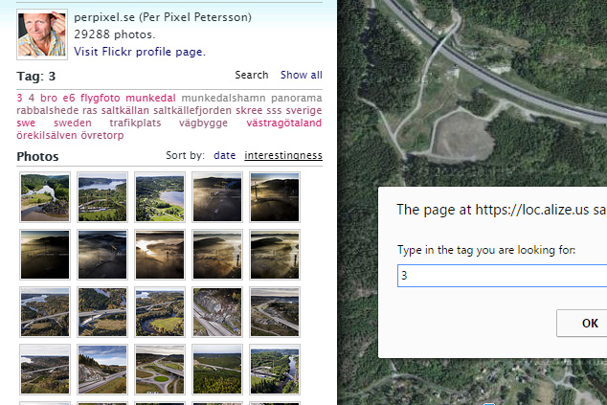Choose the 'saltkällan' tag
Viewport: 607px width, 405px height.
[125, 110]
